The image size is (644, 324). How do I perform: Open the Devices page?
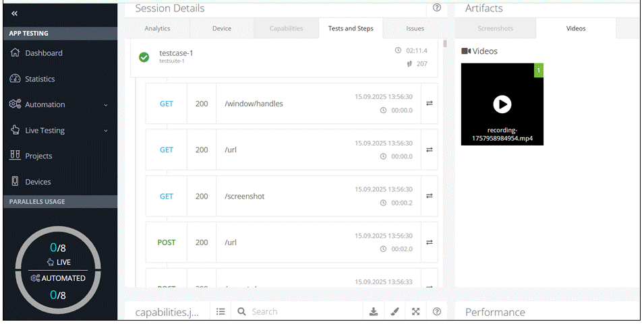pyautogui.click(x=38, y=182)
